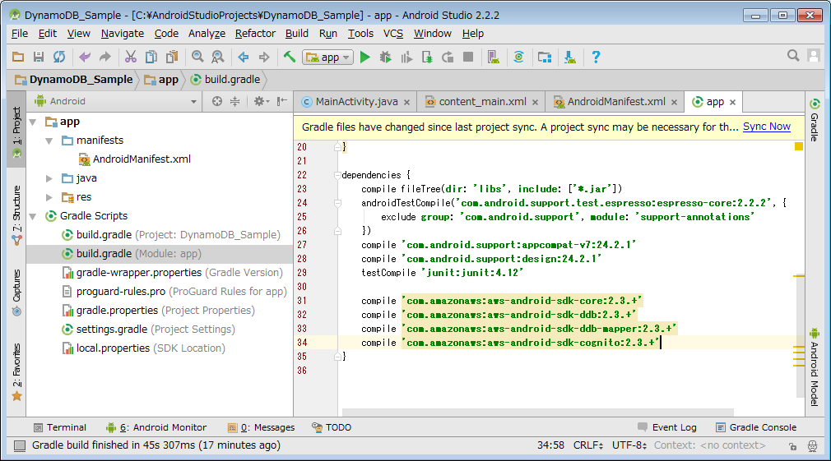Image resolution: width=831 pixels, height=461 pixels.
Task: Toggle the 2: Favorites tool window
Action: coord(16,371)
